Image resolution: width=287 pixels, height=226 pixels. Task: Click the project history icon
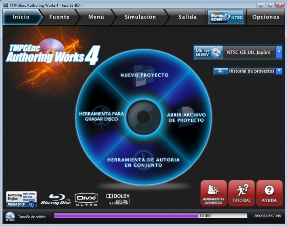click(220, 71)
